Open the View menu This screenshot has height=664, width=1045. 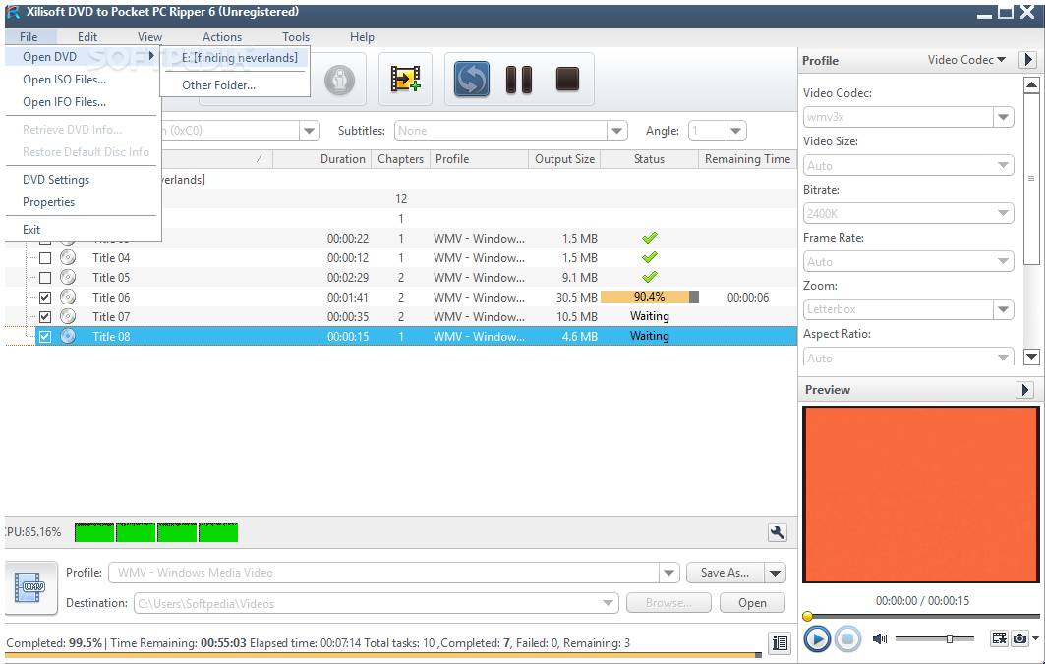click(150, 37)
